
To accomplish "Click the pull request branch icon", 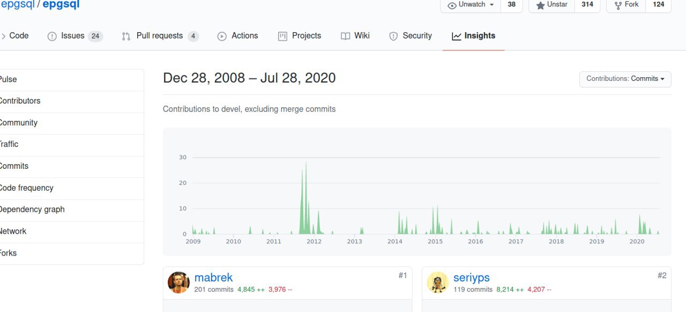I will 126,36.
